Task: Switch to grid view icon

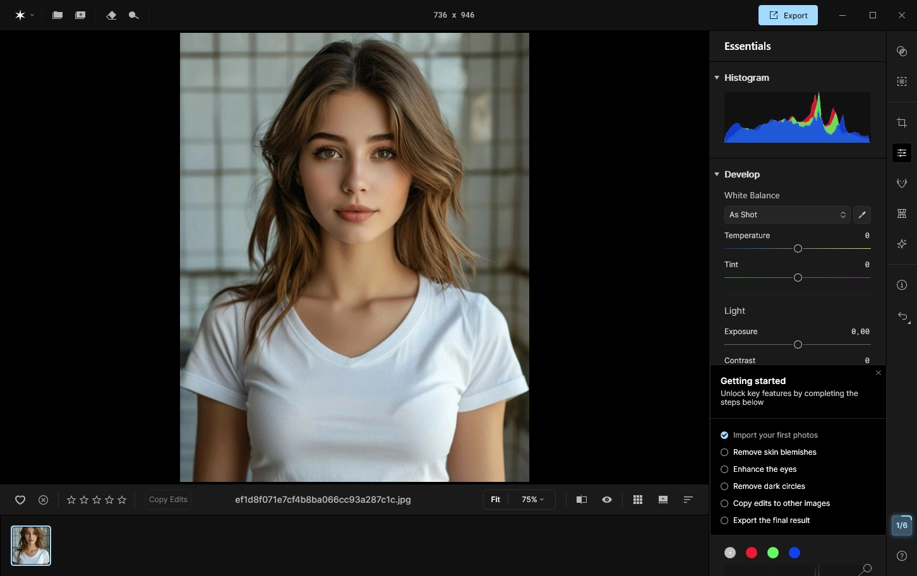Action: [638, 500]
